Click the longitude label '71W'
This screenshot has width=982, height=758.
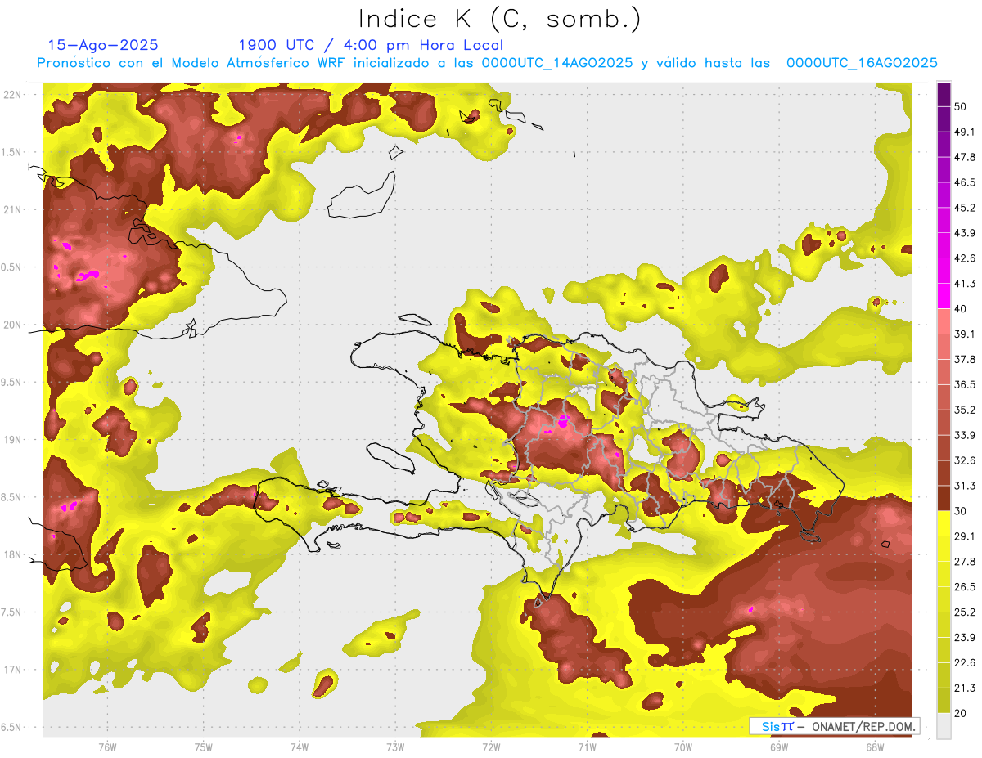click(587, 747)
